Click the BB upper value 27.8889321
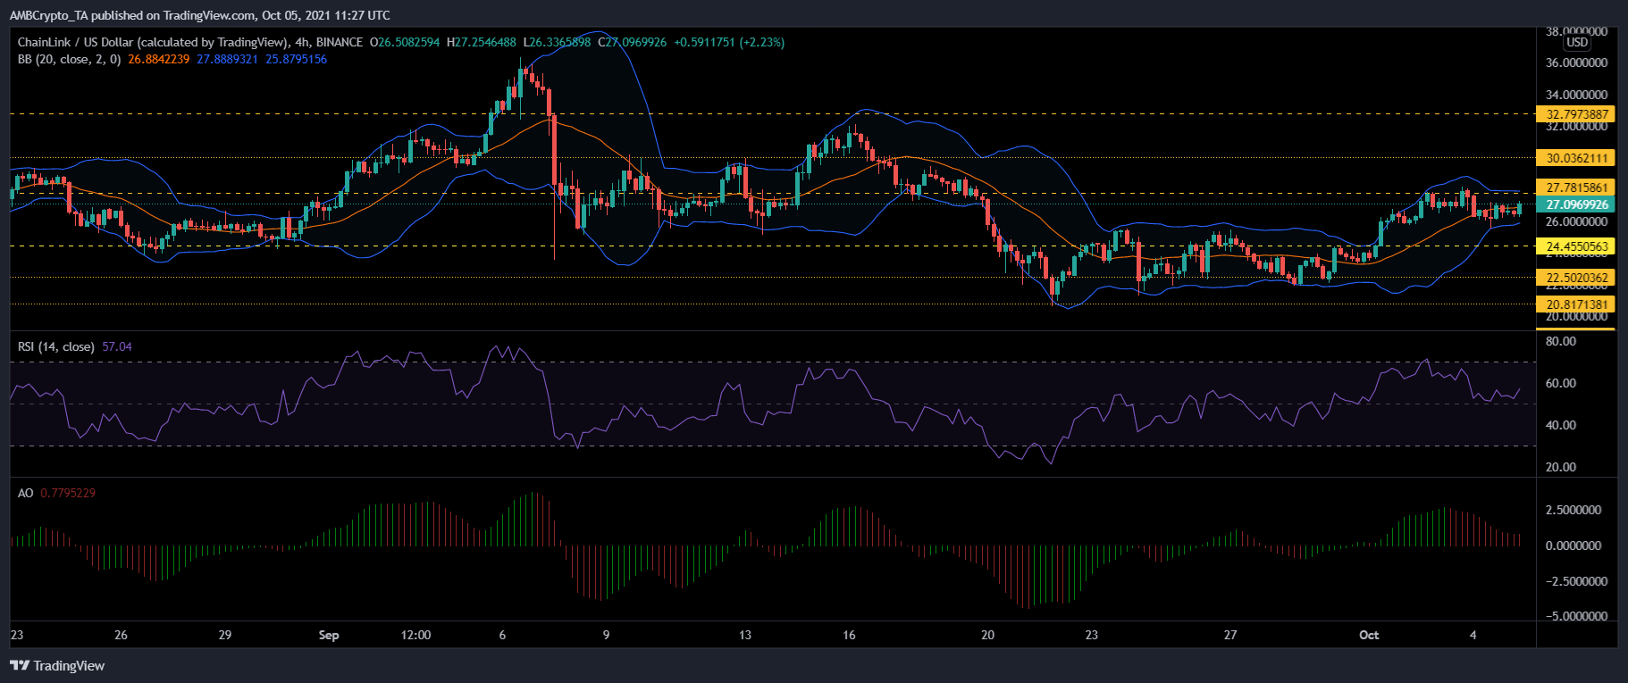1628x683 pixels. 228,59
